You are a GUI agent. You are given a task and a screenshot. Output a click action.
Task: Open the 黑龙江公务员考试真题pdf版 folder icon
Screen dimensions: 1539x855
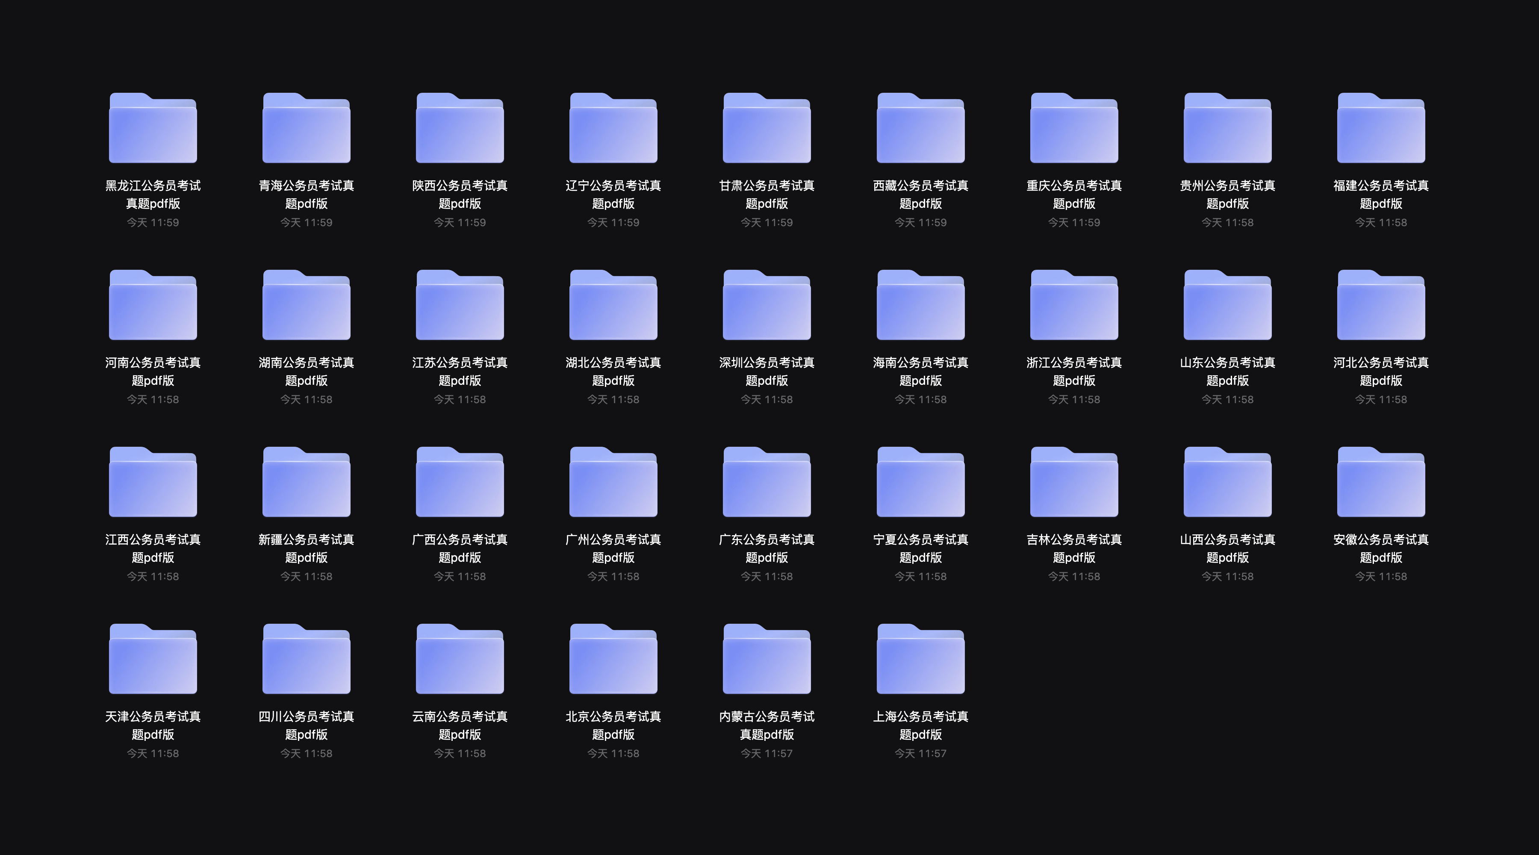(x=153, y=128)
